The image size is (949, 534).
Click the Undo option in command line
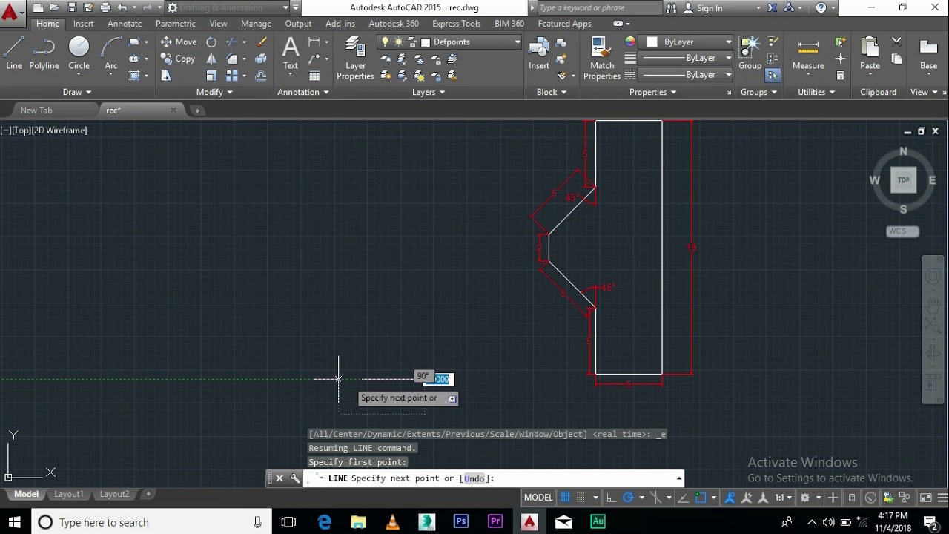[474, 478]
